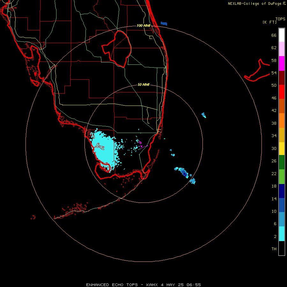Click the "KAMX" station identifier
Screen dimensions: 287x287
pyautogui.click(x=152, y=285)
